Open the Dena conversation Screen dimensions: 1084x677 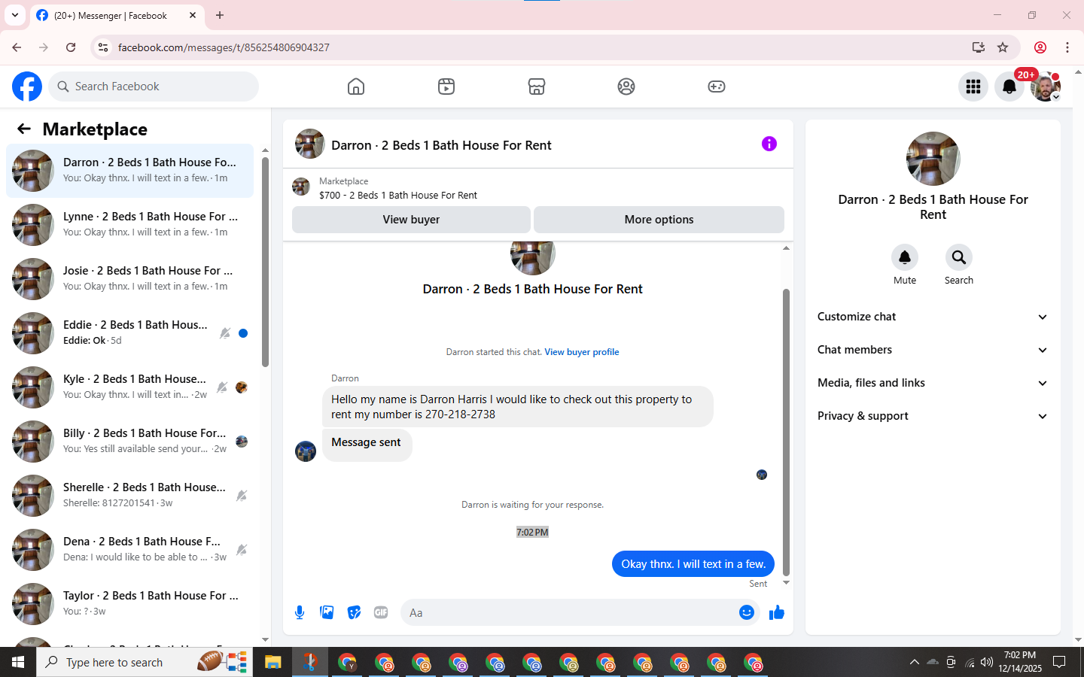click(129, 550)
